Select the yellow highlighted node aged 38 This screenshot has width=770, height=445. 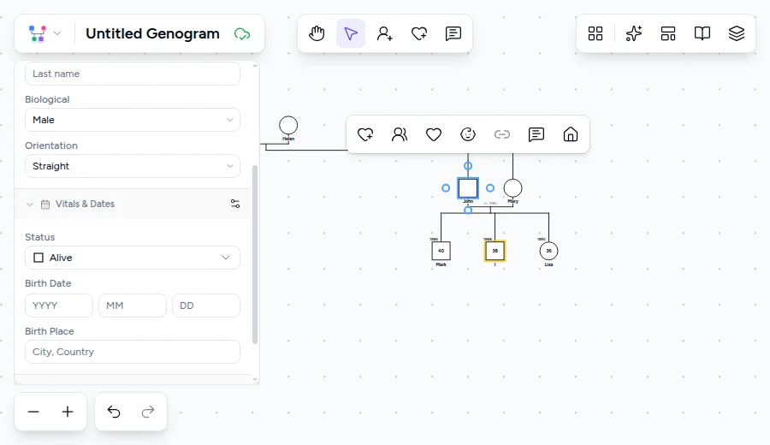(x=495, y=251)
